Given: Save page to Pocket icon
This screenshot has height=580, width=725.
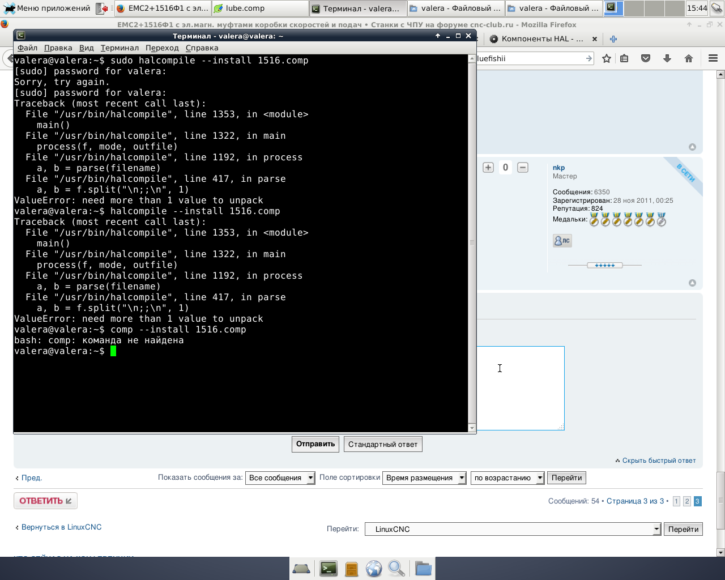Looking at the screenshot, I should pos(646,58).
